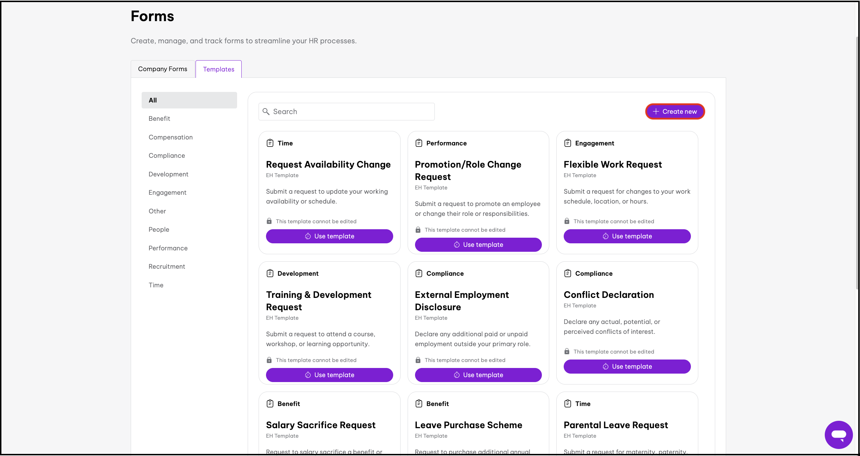Switch to the Company Forms tab
Screen dimensions: 860x456
[162, 69]
